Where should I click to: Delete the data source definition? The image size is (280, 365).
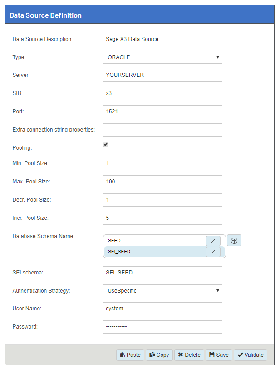189,355
